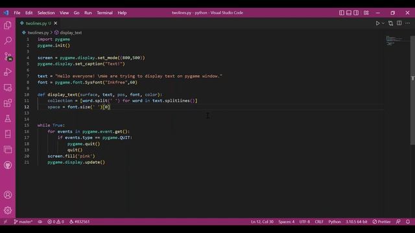415x233 pixels.
Task: Place cursor on 'while True:' line
Action: click(x=51, y=125)
